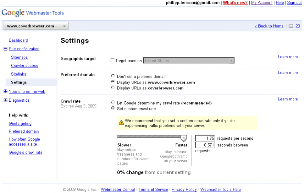Click the philipp.lenssen@gmail.com account text
The width and height of the screenshot is (304, 193).
[193, 3]
